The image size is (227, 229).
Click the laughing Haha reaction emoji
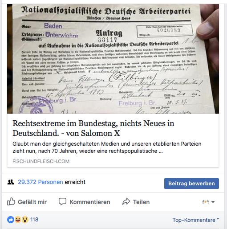point(18,220)
